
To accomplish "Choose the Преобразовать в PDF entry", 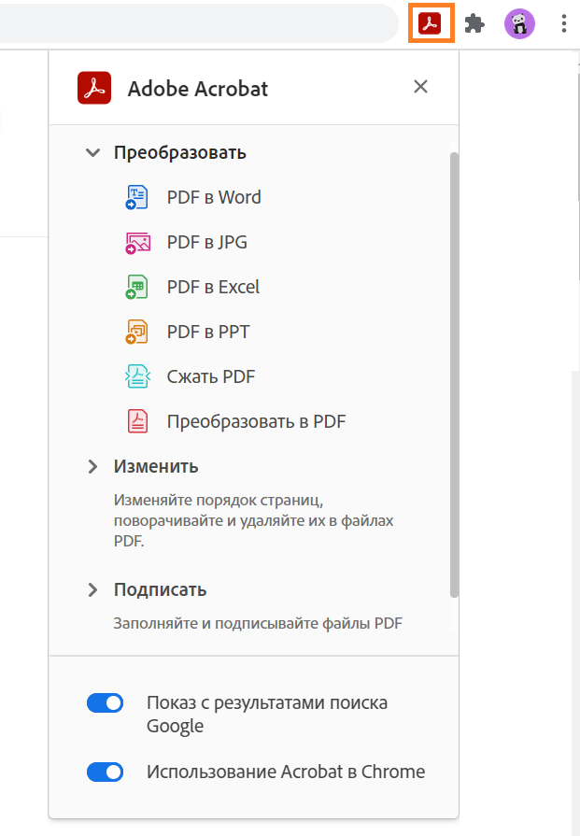I will (x=256, y=421).
